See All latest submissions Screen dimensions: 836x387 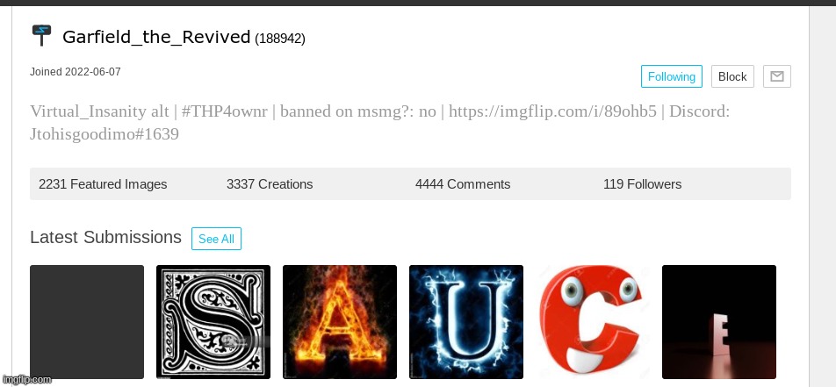click(216, 239)
